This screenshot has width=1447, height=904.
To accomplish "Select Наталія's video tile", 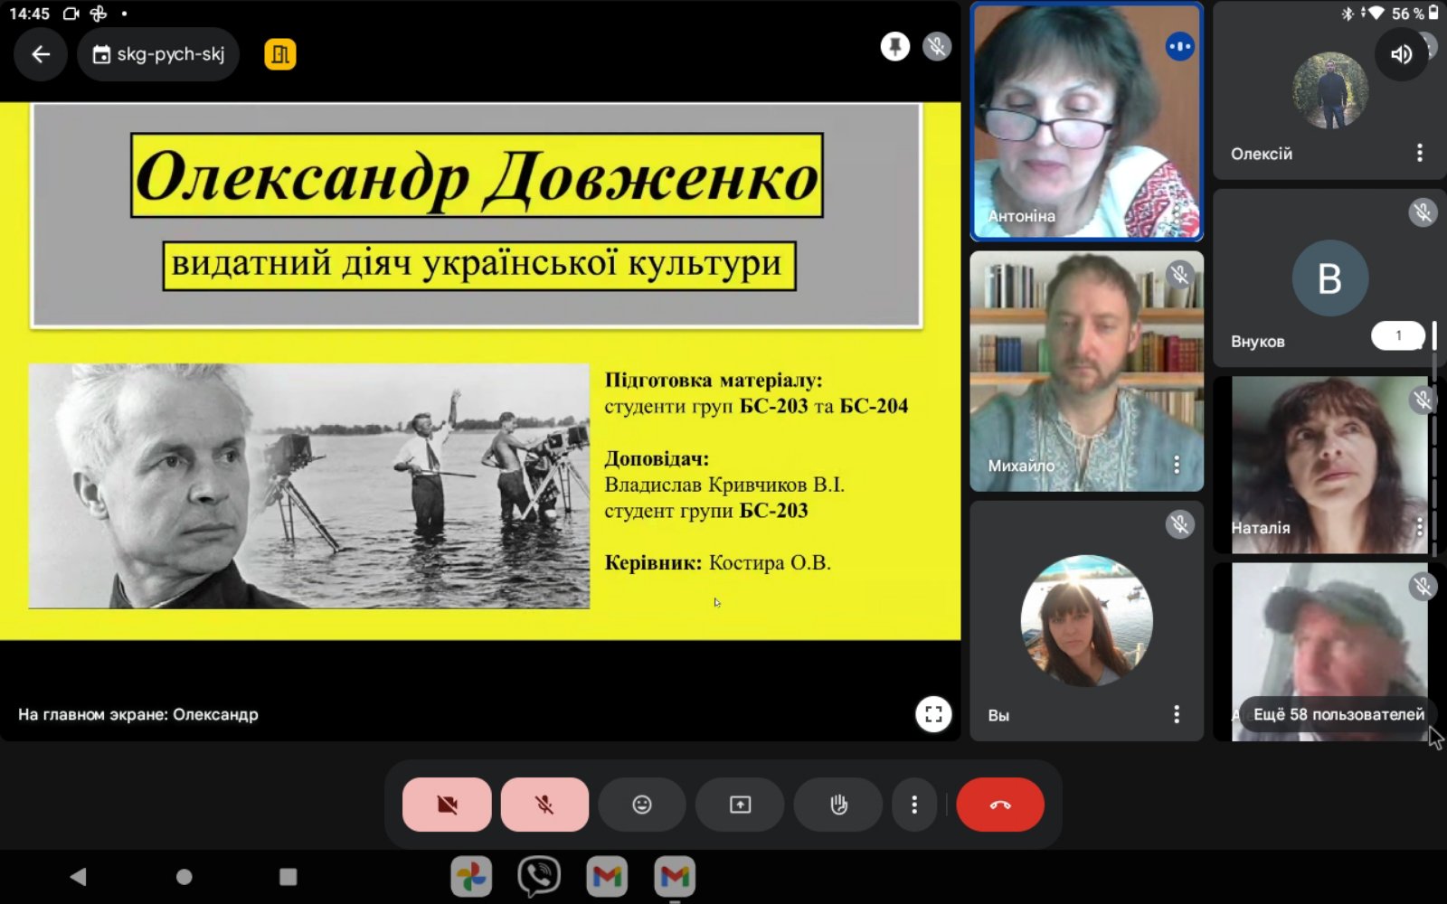I will pos(1329,465).
